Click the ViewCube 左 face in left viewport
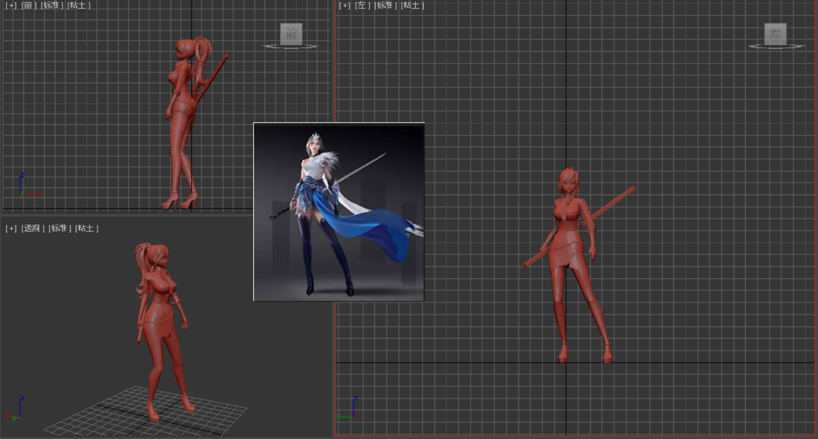This screenshot has height=439, width=818. pos(775,34)
